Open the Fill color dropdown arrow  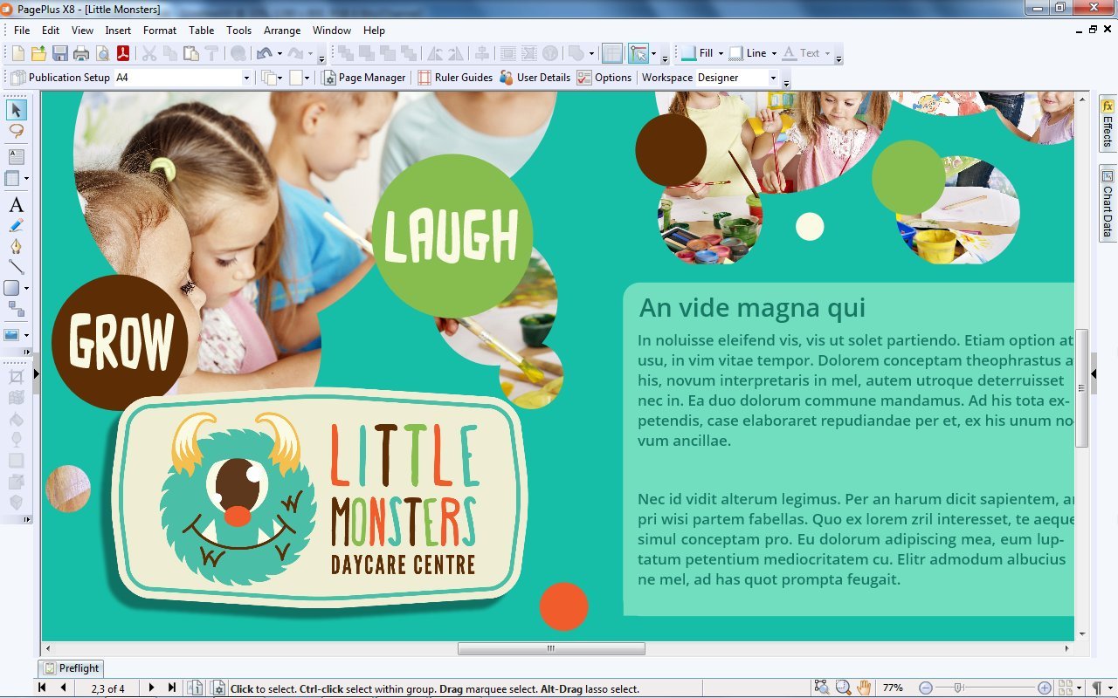point(721,53)
